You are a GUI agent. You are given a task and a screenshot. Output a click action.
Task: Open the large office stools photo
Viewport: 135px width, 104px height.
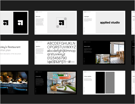117,53
